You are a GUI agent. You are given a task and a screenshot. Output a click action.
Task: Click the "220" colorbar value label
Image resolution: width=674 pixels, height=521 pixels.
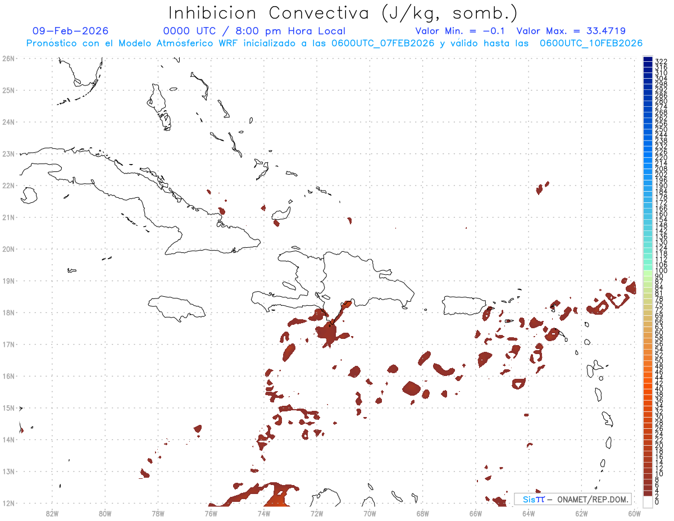(x=661, y=157)
